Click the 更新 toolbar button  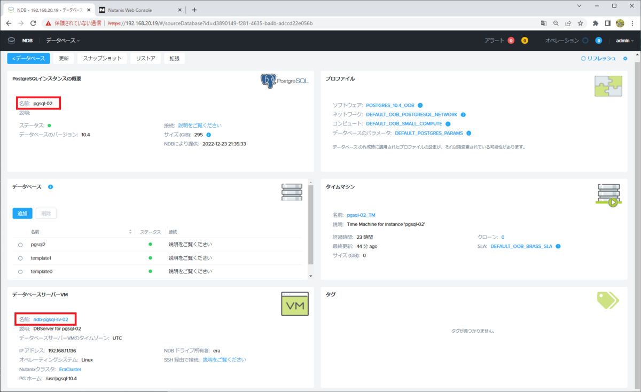point(64,59)
